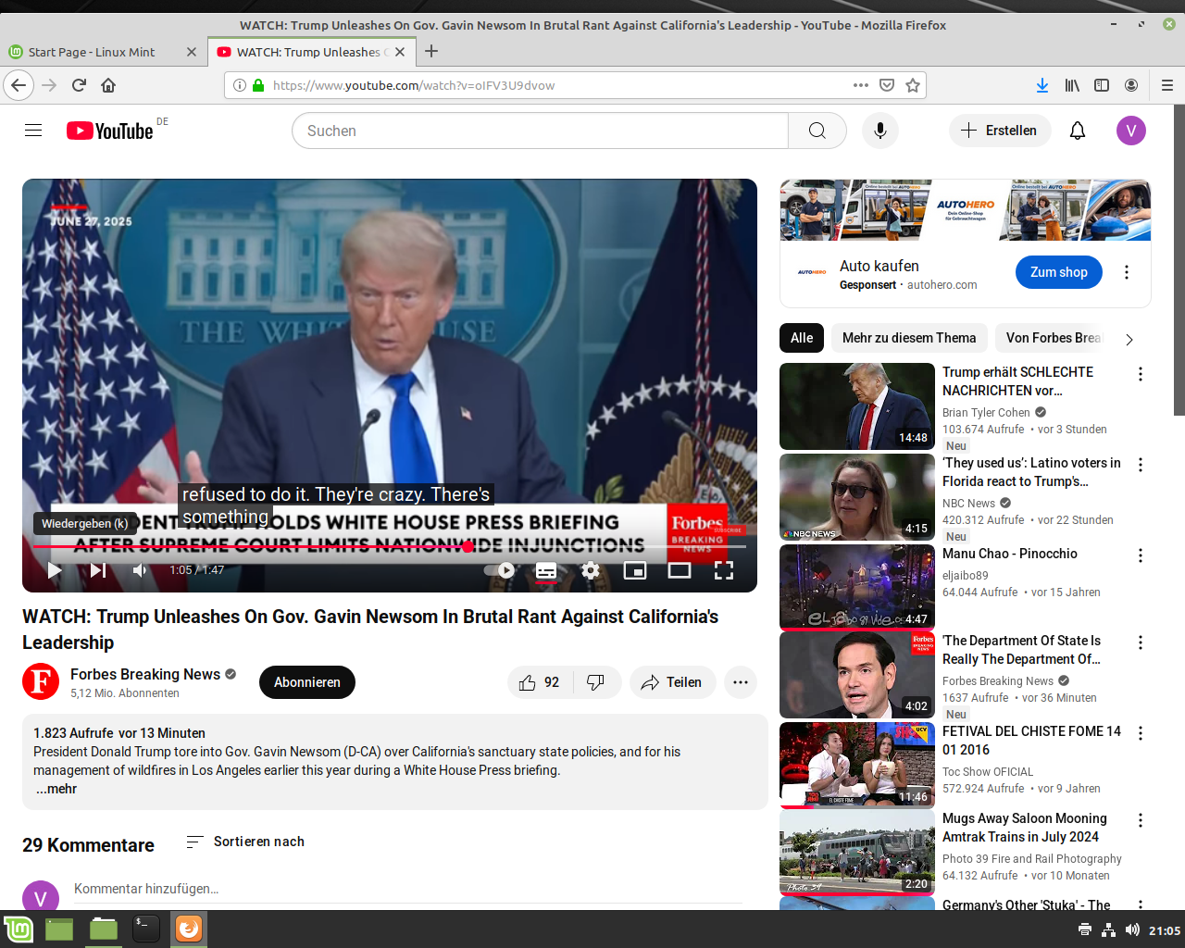Click the Suchen search field
The width and height of the screenshot is (1185, 948).
pyautogui.click(x=541, y=131)
